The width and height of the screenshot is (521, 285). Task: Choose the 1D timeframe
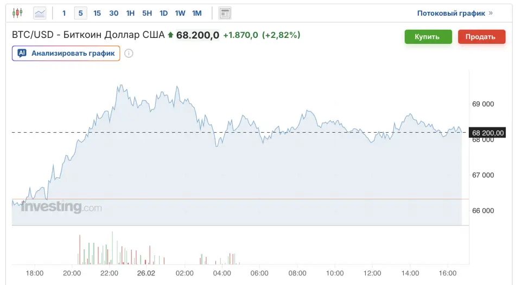163,13
